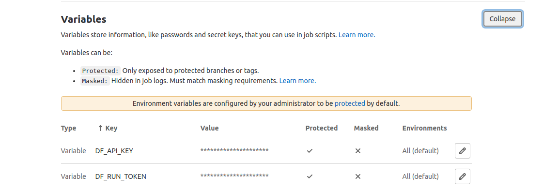Click the Protected column header
Screen dimensions: 543x189
[321, 128]
